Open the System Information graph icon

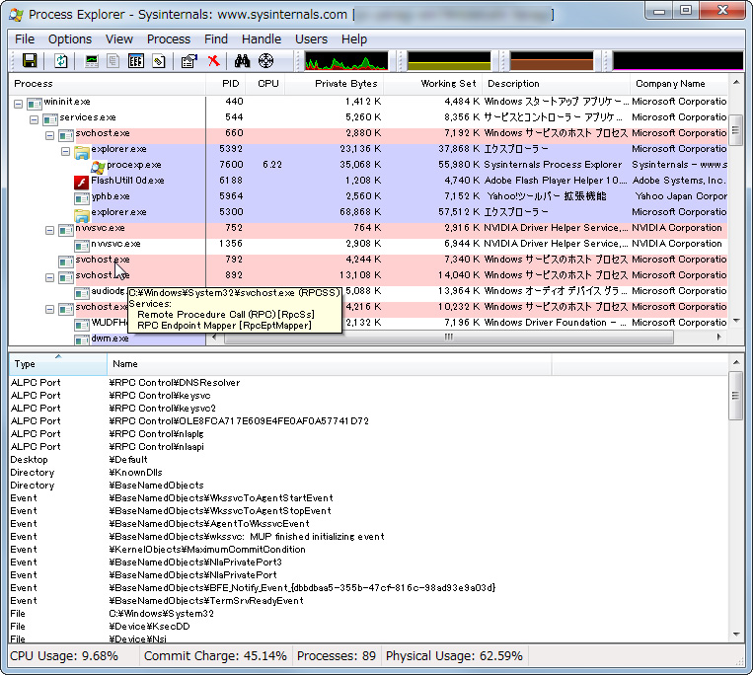tap(91, 61)
